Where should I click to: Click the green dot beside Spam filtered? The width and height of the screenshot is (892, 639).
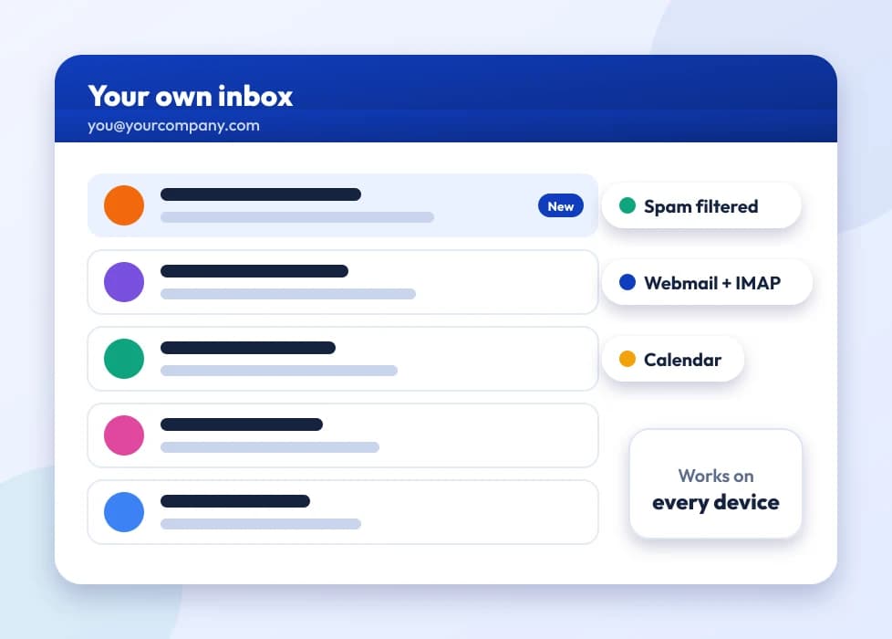tap(628, 205)
